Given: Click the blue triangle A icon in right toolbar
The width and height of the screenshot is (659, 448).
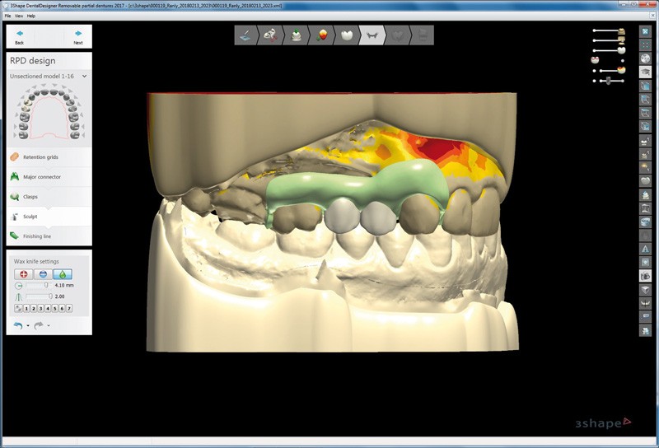Looking at the screenshot, I should tap(645, 249).
